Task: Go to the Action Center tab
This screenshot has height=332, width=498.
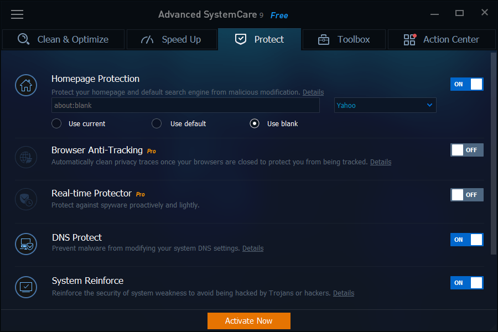Action: coord(442,39)
